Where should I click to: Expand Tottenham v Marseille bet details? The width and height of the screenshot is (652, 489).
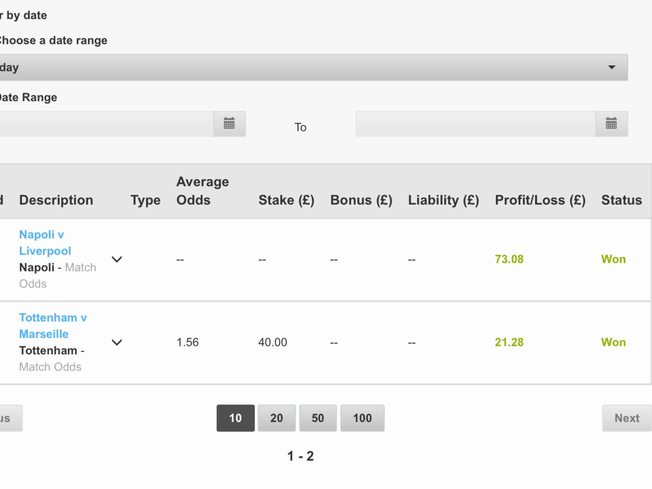117,342
